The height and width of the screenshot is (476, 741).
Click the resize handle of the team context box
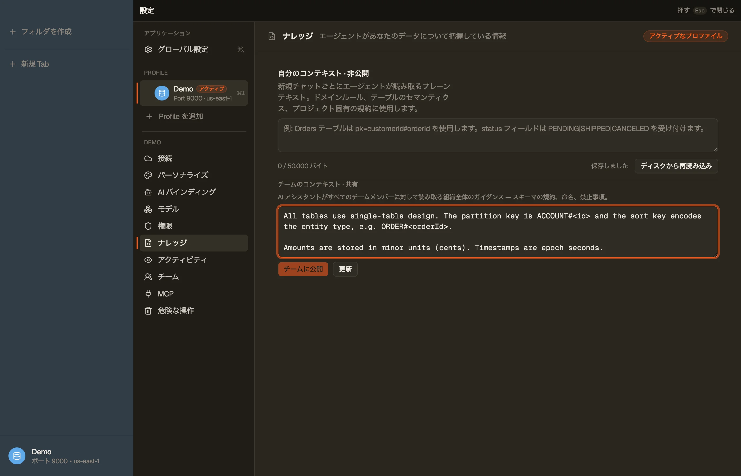tap(715, 255)
